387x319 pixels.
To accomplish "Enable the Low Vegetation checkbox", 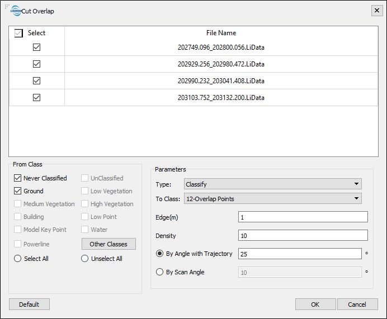I will click(84, 191).
